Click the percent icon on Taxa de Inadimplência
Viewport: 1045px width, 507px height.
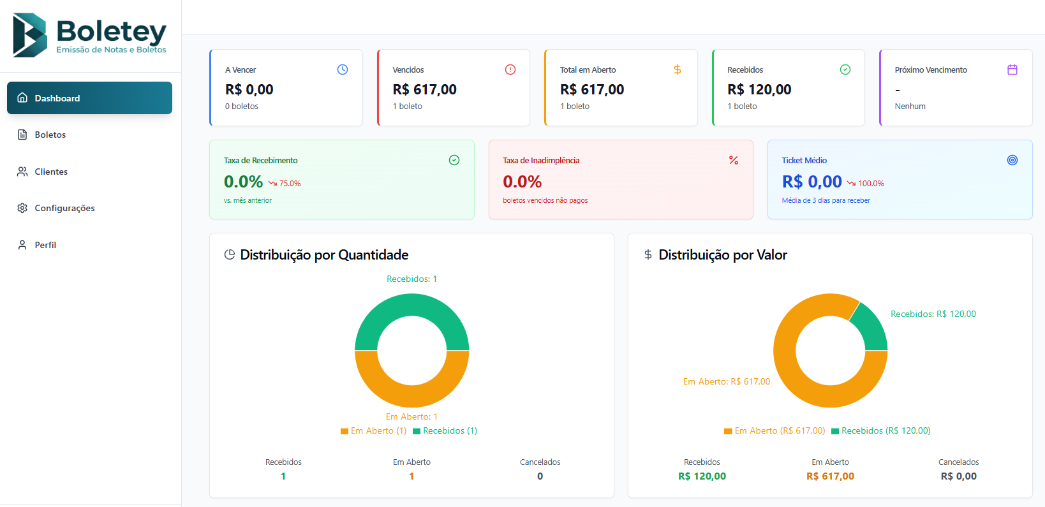pyautogui.click(x=734, y=160)
